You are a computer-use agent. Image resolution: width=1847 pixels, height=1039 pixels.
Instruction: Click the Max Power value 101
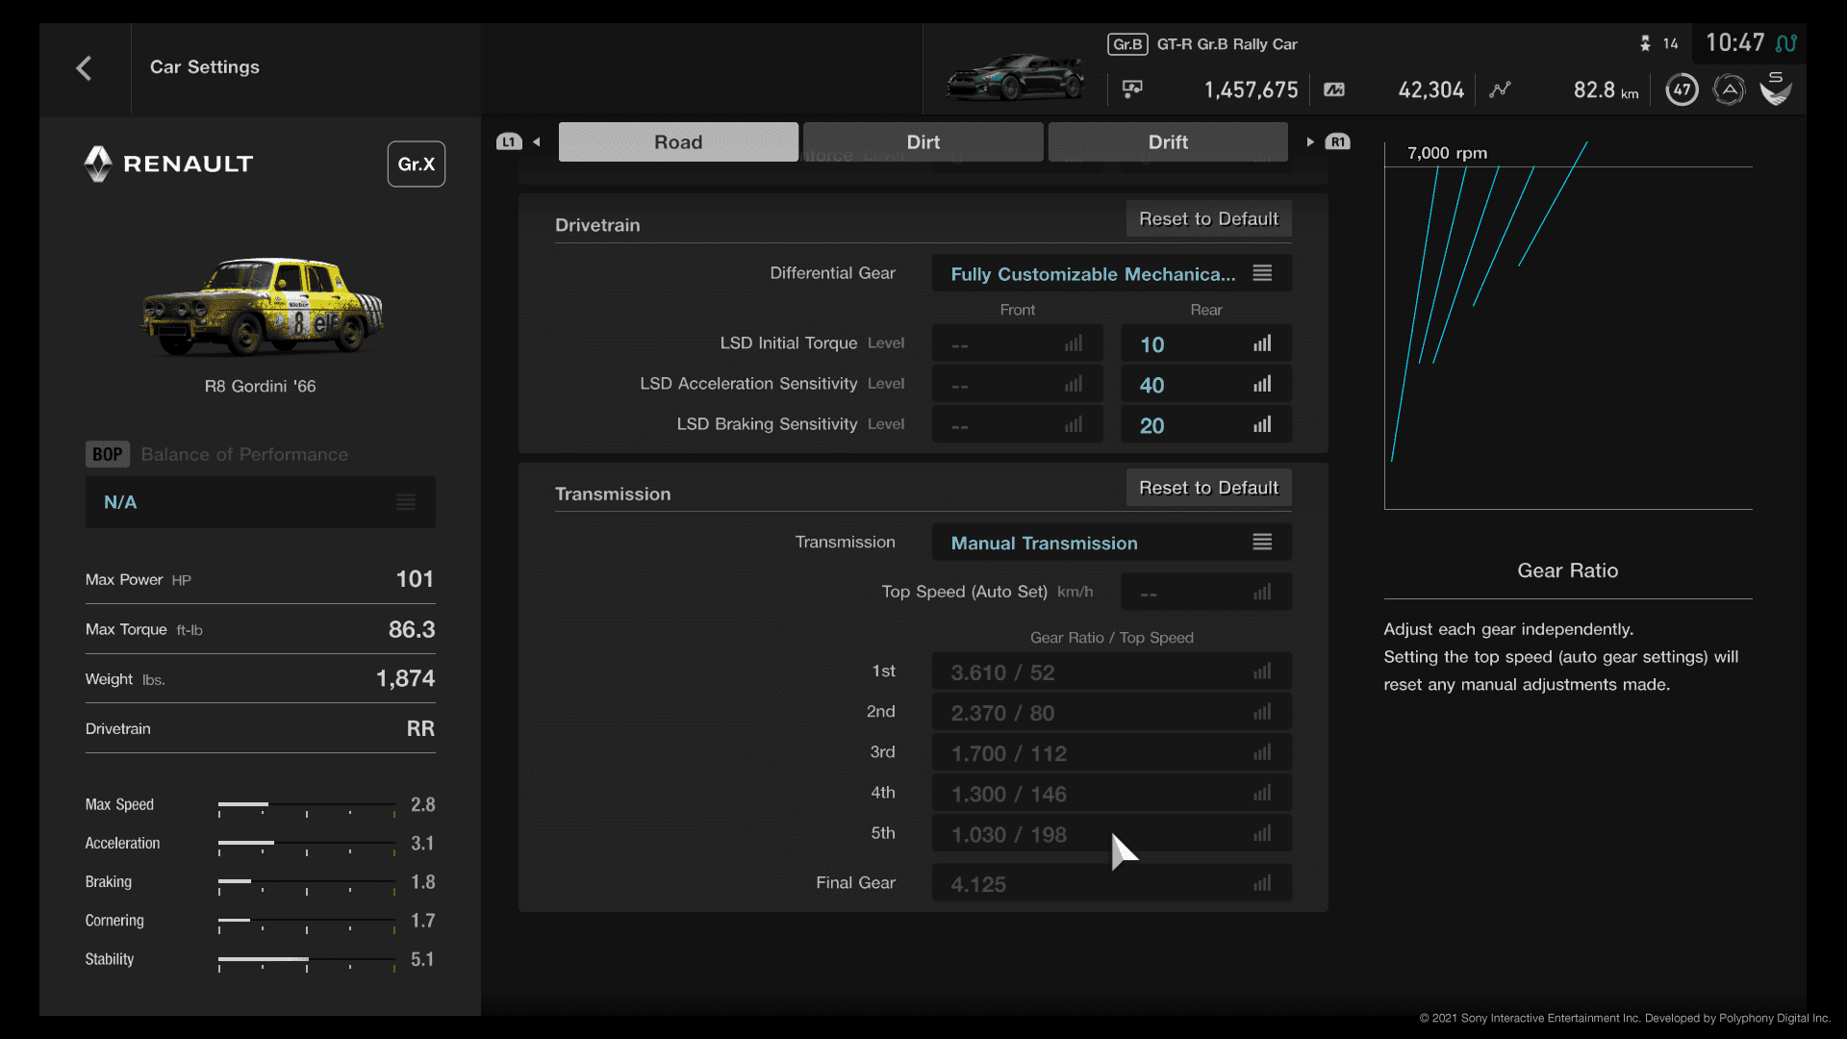415,579
